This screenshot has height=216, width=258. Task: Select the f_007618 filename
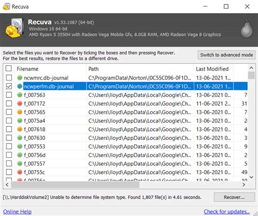click(34, 129)
